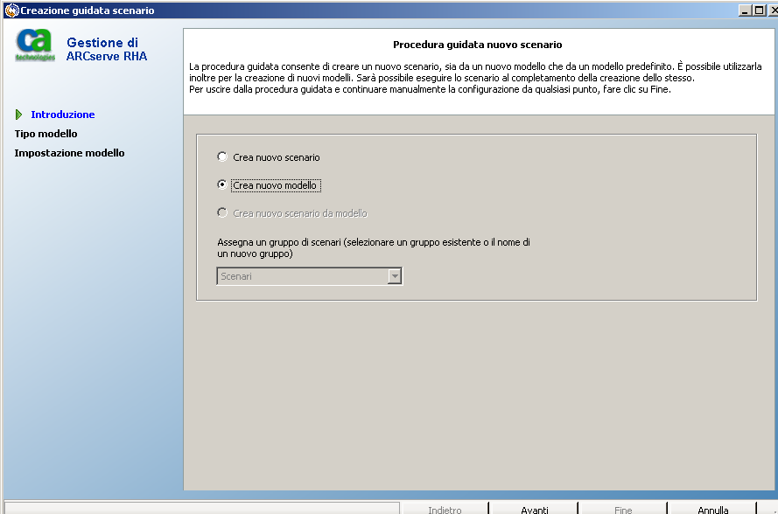This screenshot has width=778, height=514.
Task: Click the green arrow beside Introduzione
Action: [19, 115]
